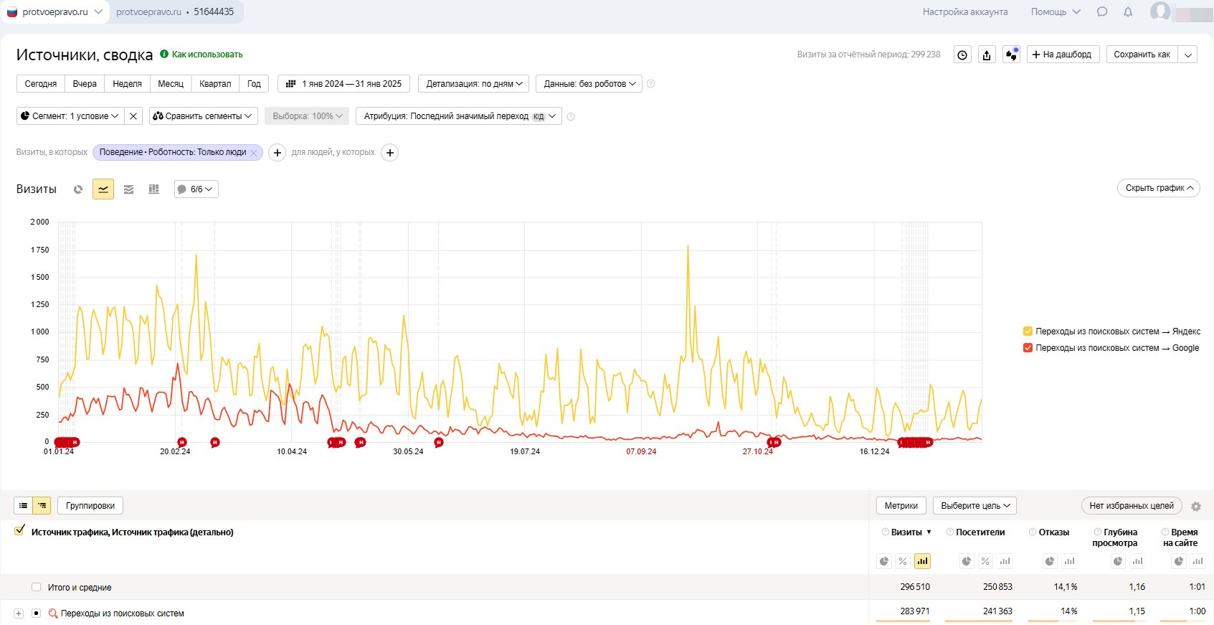Click the export report icon

click(987, 55)
